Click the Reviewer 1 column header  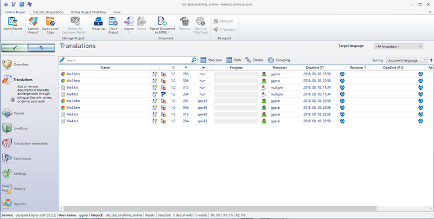pos(358,68)
